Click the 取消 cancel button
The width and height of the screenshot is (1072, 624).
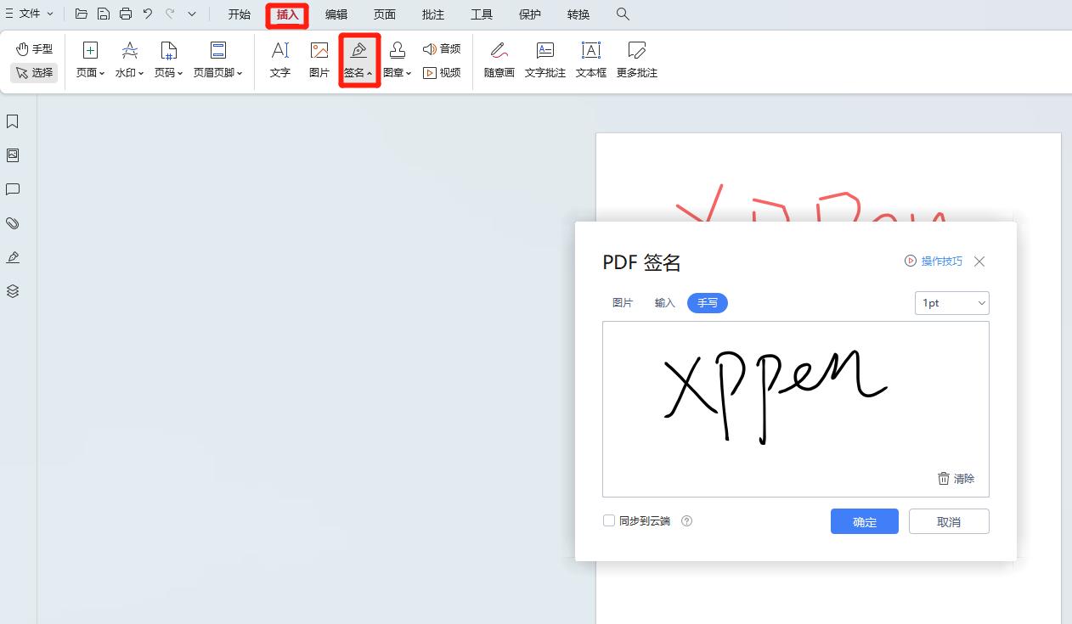coord(949,521)
